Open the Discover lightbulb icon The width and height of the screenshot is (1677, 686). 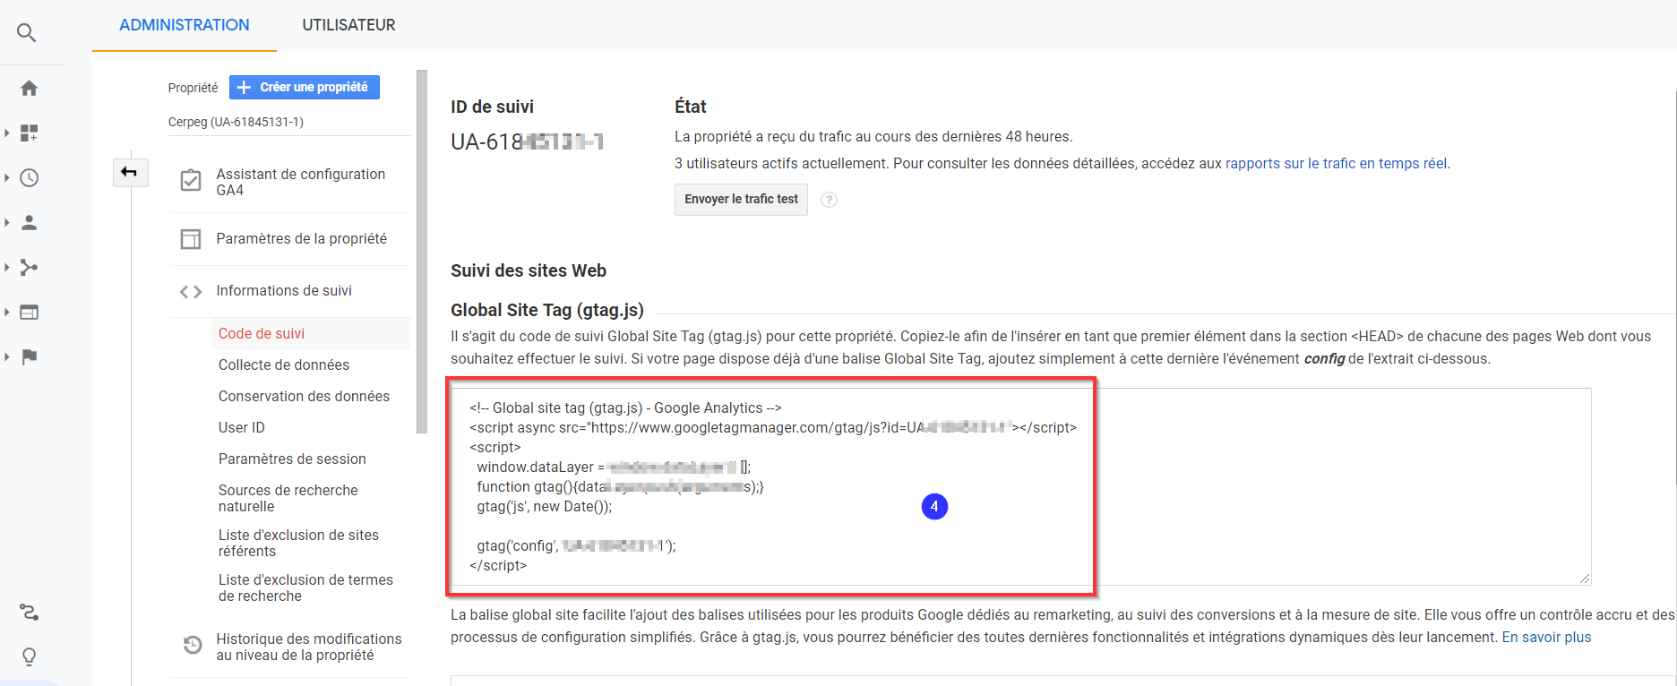(x=29, y=657)
